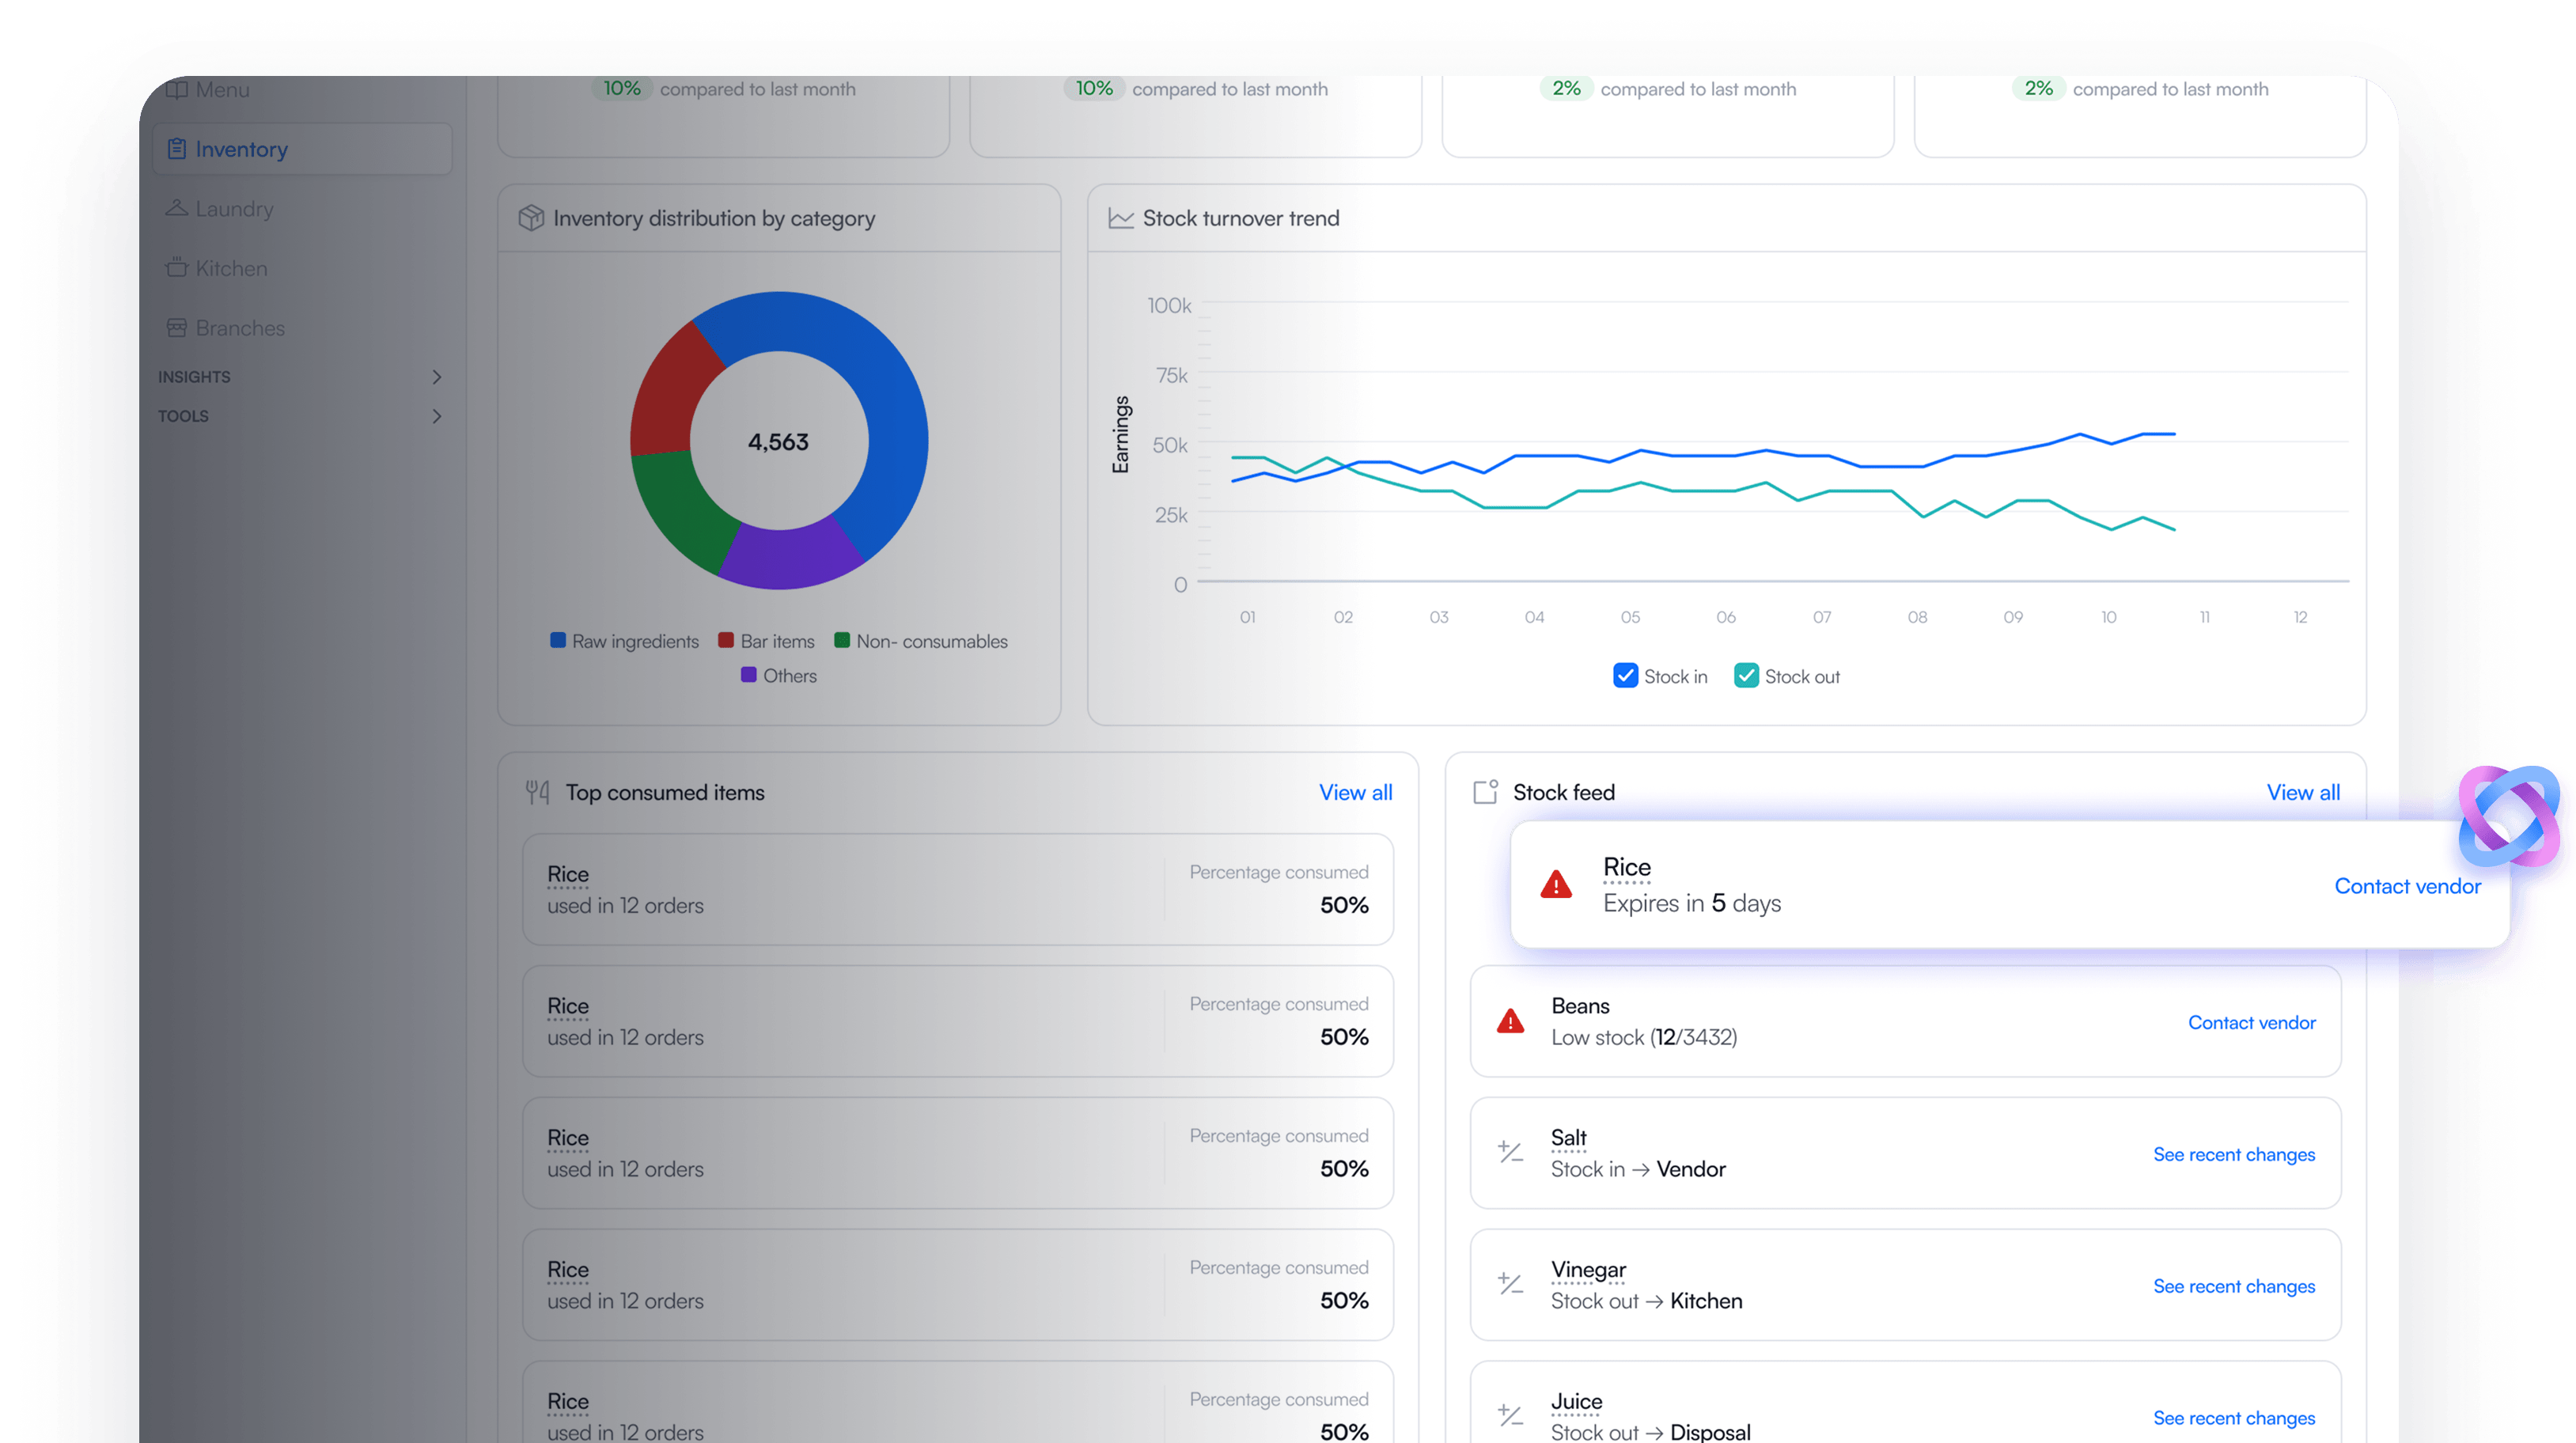
Task: Click the fork and knife icon by Top consumed items
Action: [538, 792]
